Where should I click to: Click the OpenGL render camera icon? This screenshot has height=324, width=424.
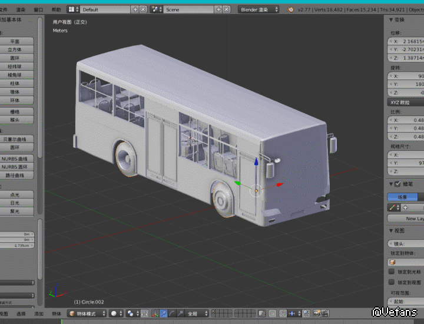pyautogui.click(x=316, y=313)
